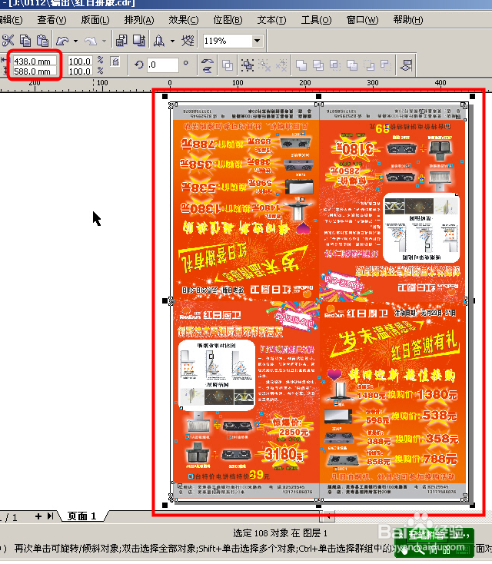This screenshot has width=492, height=564.
Task: Click the Copy icon
Action: click(x=25, y=41)
